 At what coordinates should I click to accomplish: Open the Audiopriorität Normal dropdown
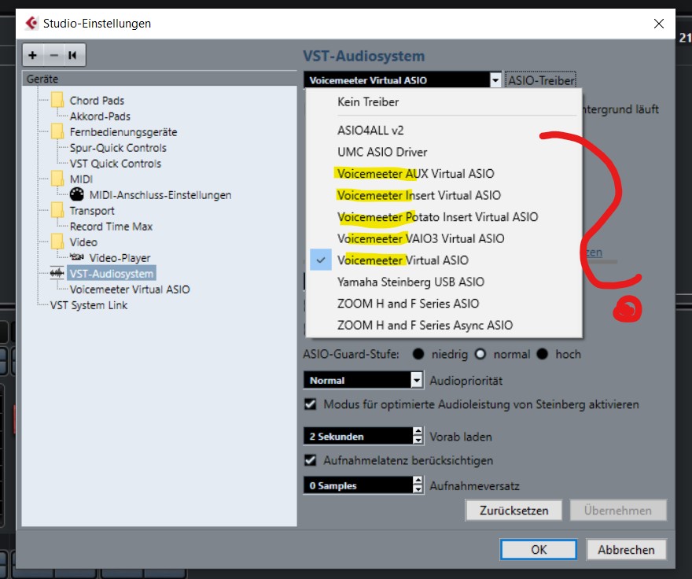[363, 380]
